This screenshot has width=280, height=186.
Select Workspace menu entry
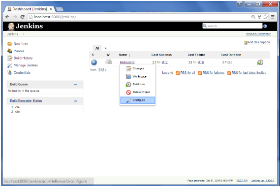pyautogui.click(x=137, y=76)
